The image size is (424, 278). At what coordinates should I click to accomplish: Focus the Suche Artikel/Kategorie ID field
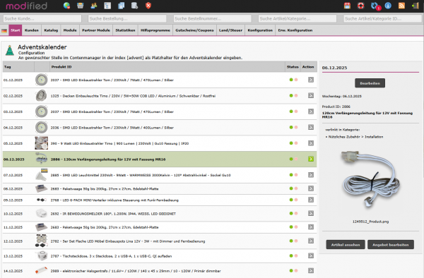382,18
